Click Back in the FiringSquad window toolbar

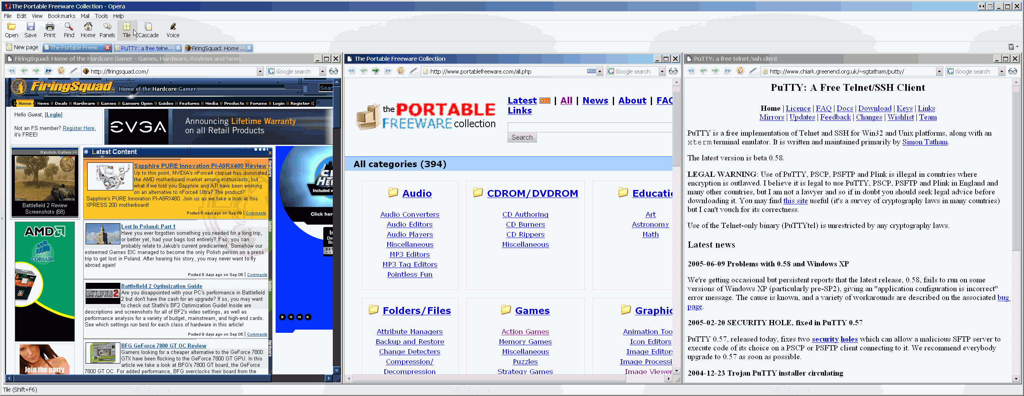(x=24, y=71)
